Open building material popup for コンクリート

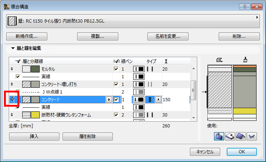[109, 100]
